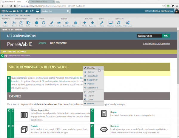Viewport: 179px width, 138px height.
Task: Click the M module icon beside Carrousel
Action: point(5,56)
